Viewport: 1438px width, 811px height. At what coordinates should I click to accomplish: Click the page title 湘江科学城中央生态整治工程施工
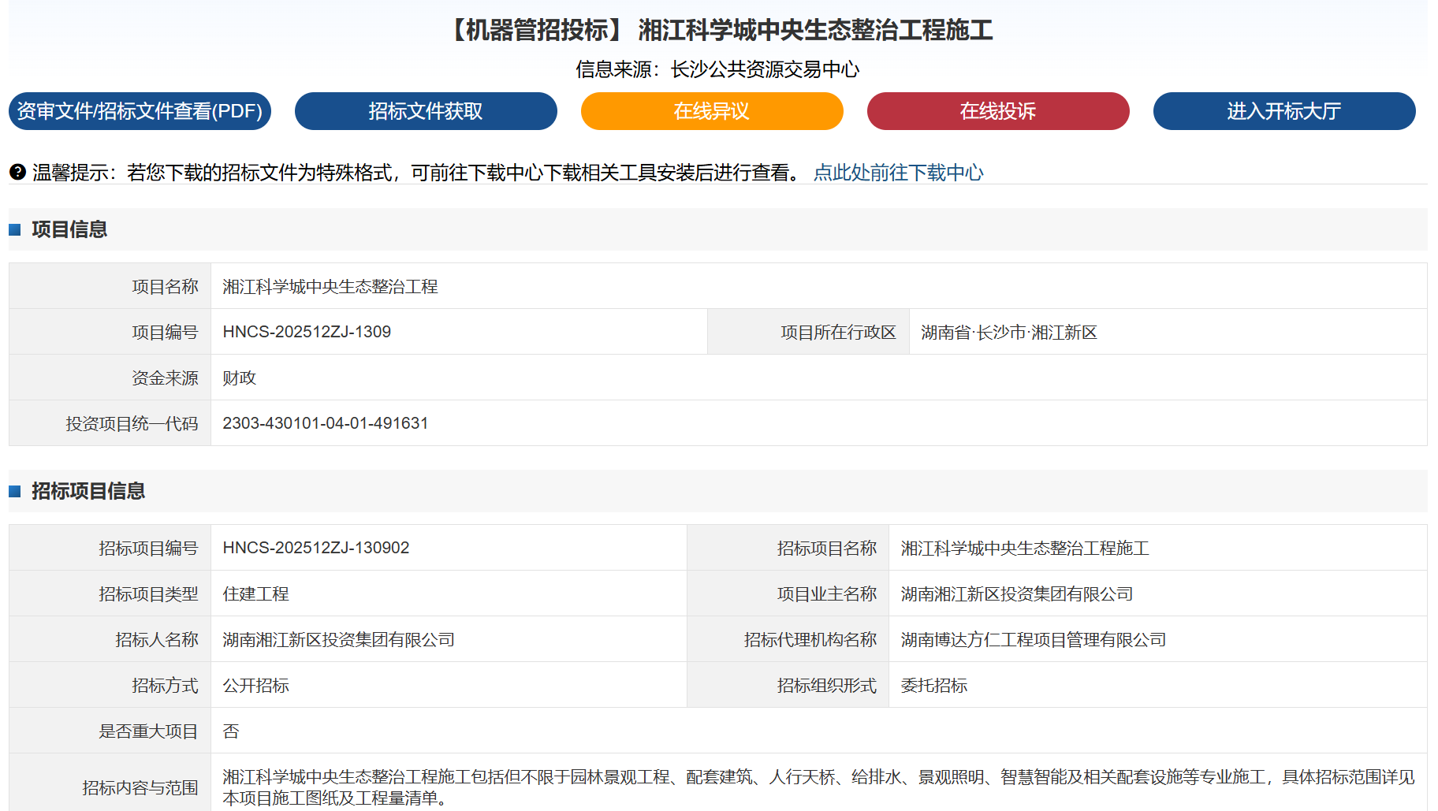(x=815, y=31)
